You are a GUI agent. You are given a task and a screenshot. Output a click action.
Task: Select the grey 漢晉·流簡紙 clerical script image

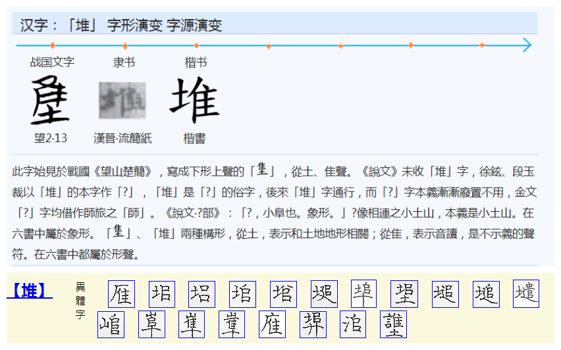[x=122, y=100]
